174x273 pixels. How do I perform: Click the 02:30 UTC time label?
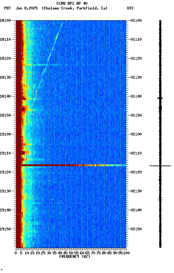tap(136, 191)
